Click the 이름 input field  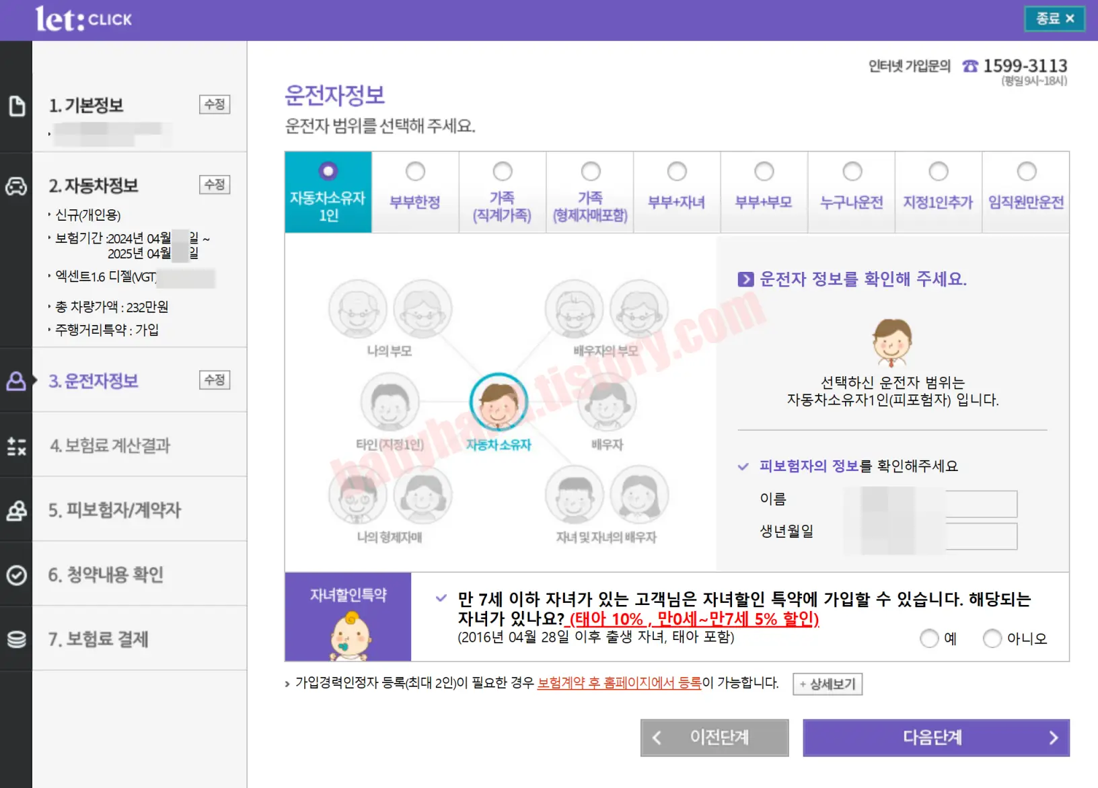pyautogui.click(x=930, y=503)
